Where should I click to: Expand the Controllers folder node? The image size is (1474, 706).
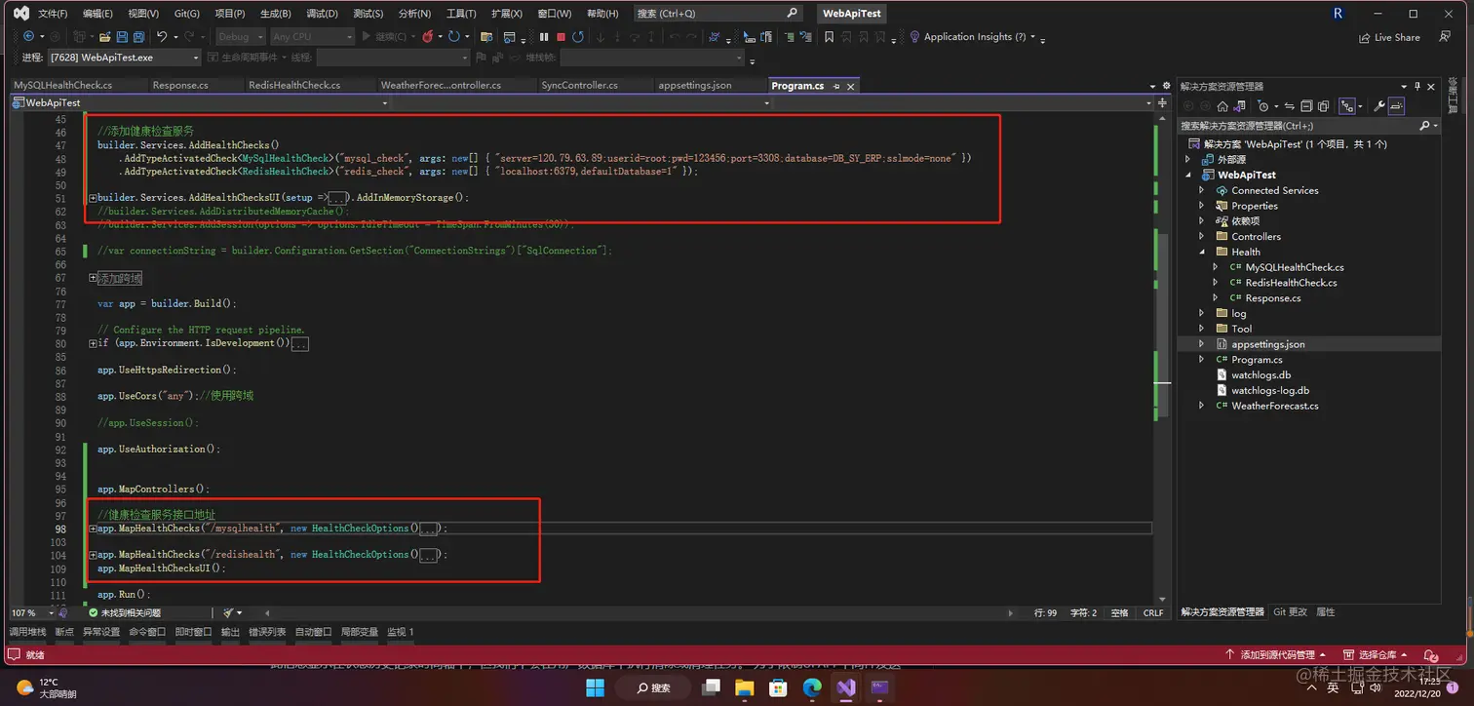coord(1202,237)
